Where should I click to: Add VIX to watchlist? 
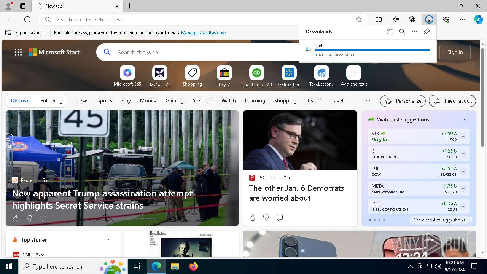click(x=463, y=136)
